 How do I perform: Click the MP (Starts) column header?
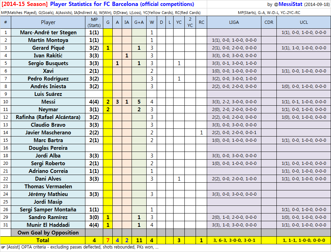point(94,22)
